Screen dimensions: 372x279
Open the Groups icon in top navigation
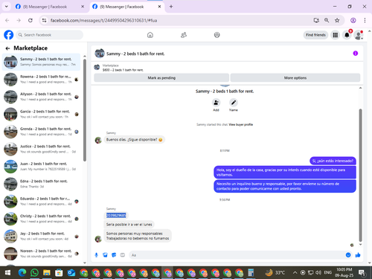point(217,35)
